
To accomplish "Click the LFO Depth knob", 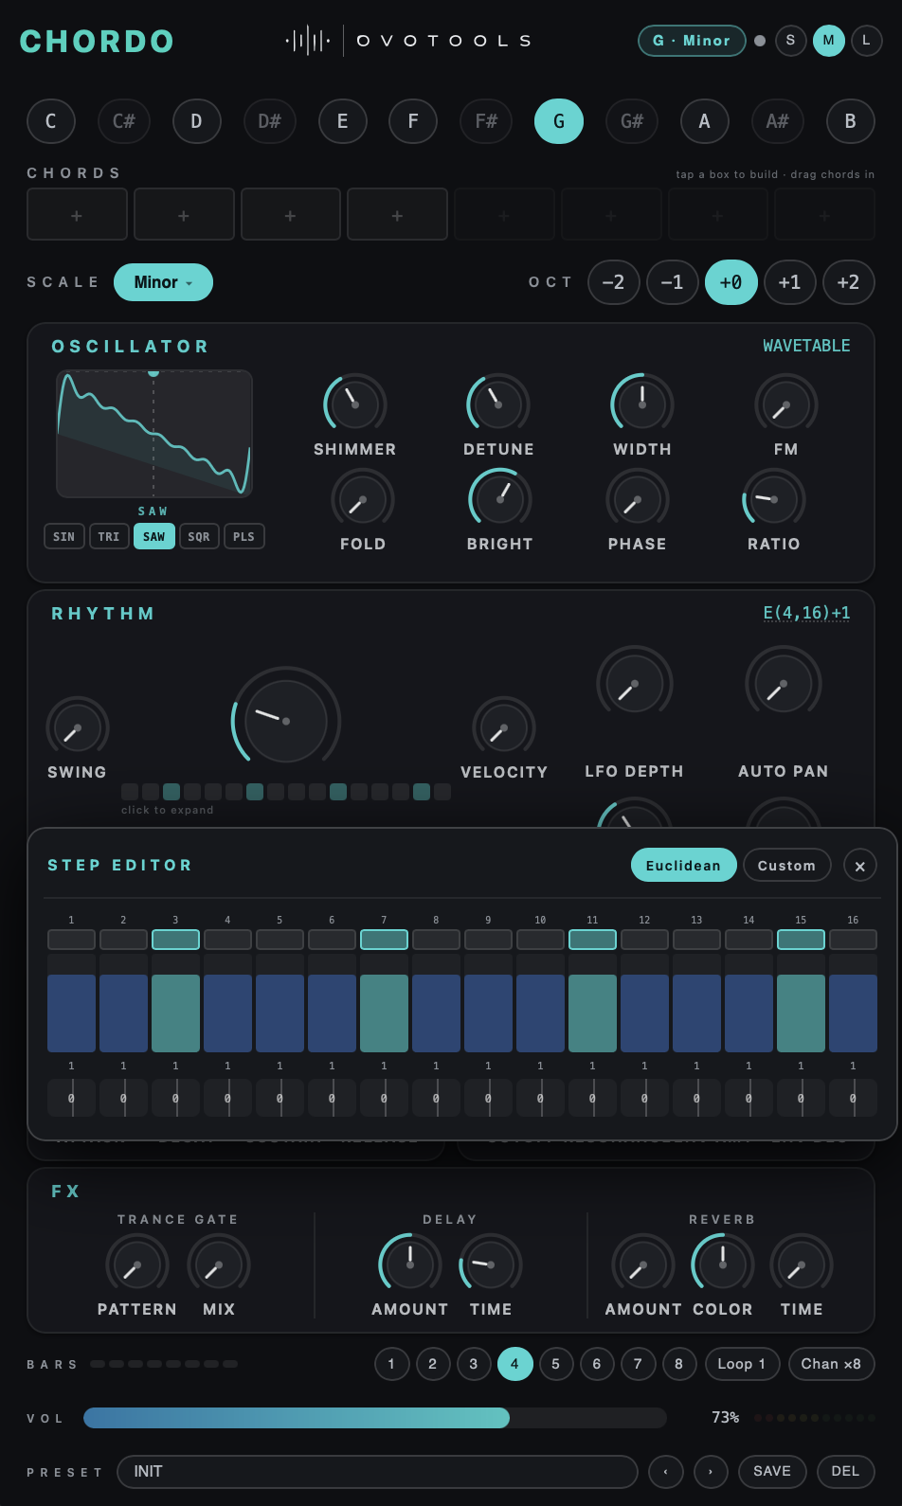I will [x=635, y=684].
